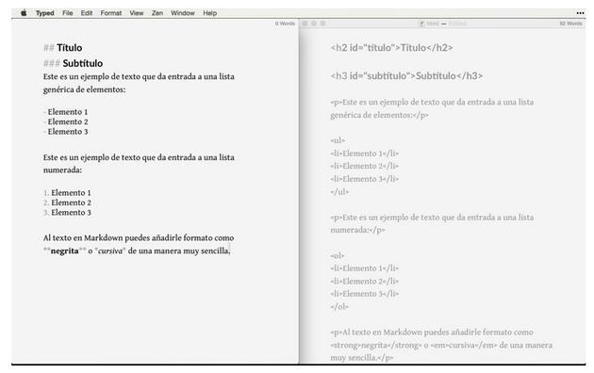Open the Window menu

pyautogui.click(x=183, y=13)
